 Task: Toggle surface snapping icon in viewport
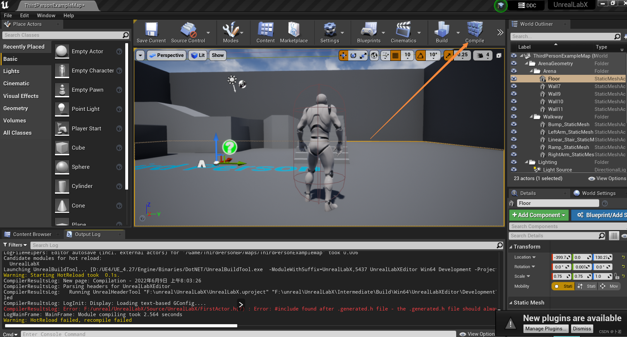(x=385, y=56)
